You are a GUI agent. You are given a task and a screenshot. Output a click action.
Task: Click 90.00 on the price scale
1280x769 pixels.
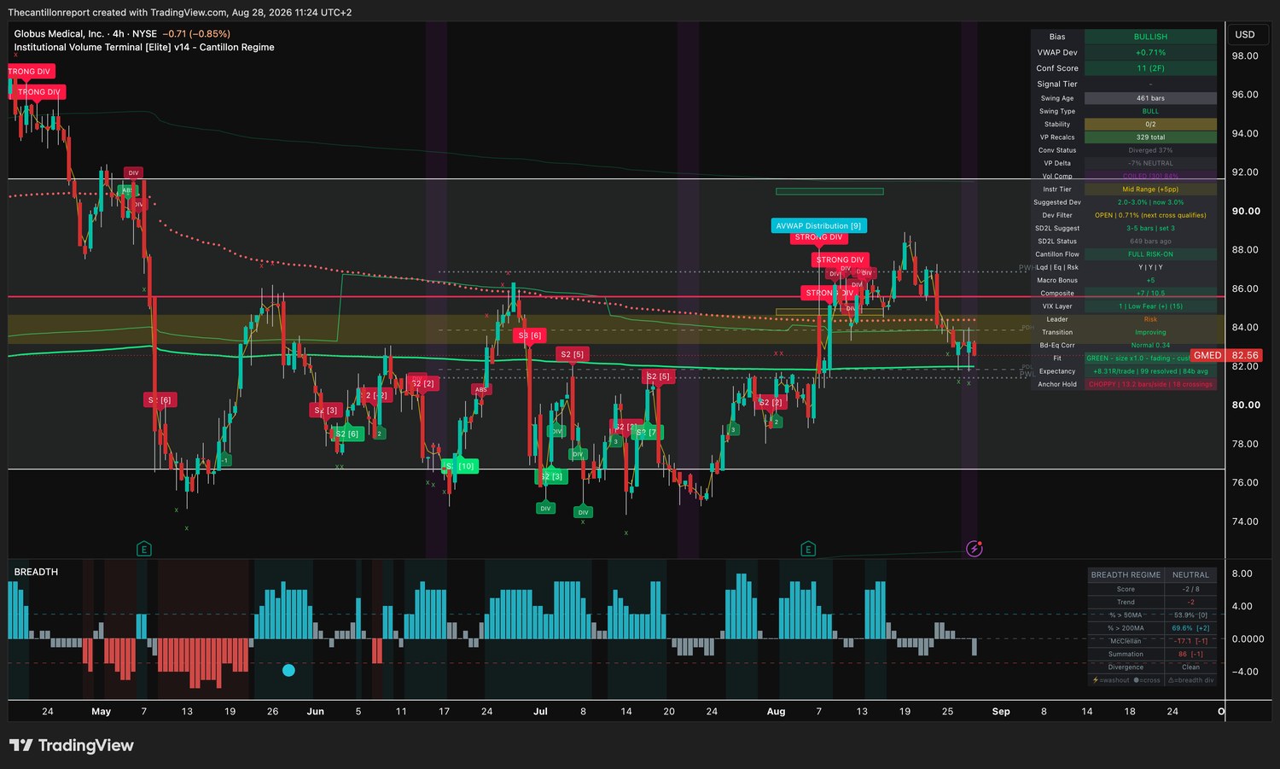pyautogui.click(x=1246, y=211)
